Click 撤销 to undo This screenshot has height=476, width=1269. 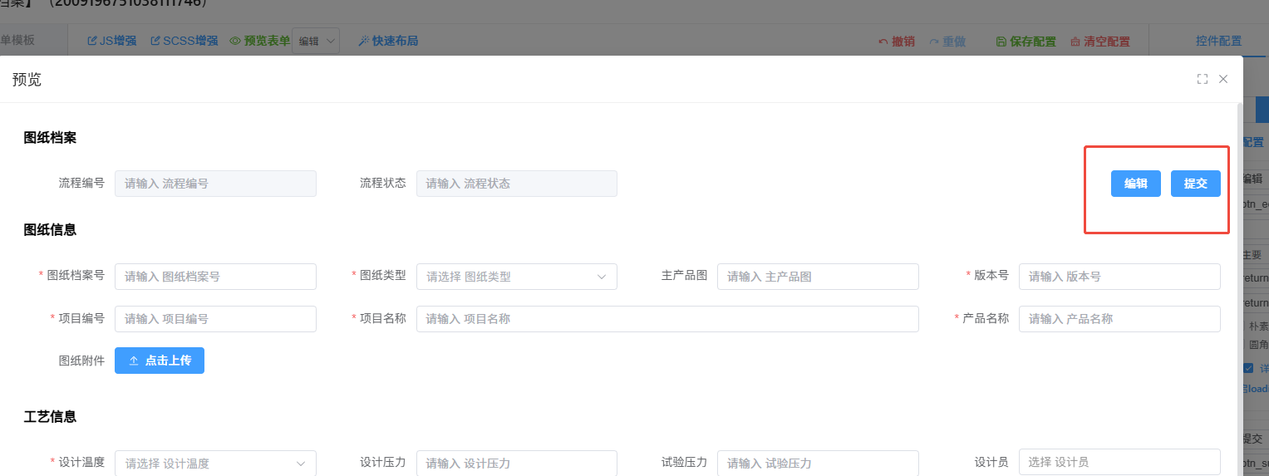897,42
